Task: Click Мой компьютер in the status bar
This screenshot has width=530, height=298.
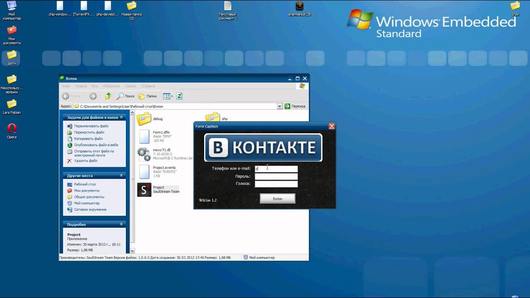Action: [259, 257]
